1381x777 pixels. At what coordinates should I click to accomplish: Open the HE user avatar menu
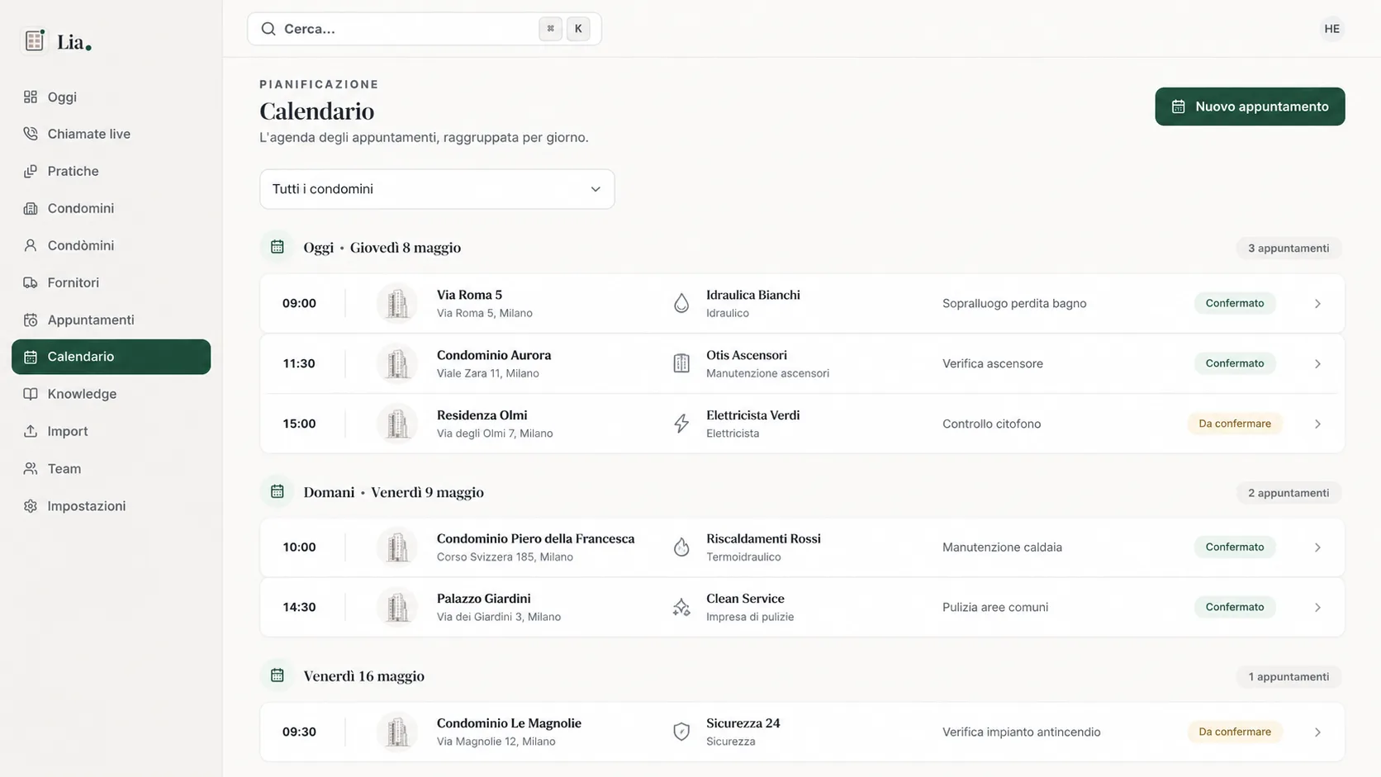[x=1331, y=29]
